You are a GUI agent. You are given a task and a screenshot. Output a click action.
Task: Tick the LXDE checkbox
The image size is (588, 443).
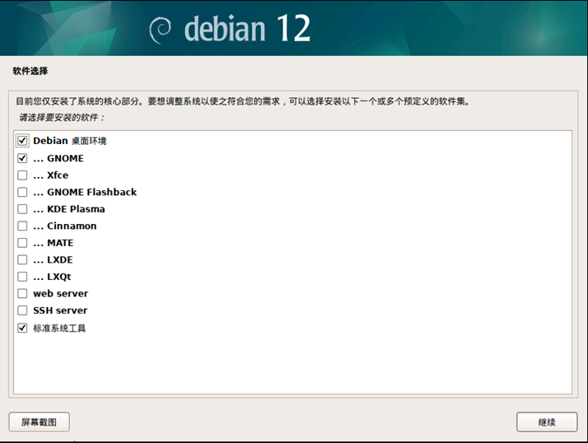(x=22, y=259)
